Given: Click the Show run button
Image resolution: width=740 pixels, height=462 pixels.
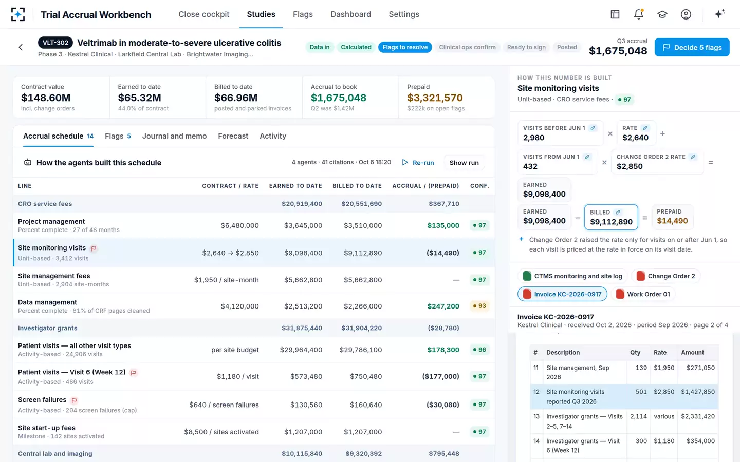Looking at the screenshot, I should point(464,163).
